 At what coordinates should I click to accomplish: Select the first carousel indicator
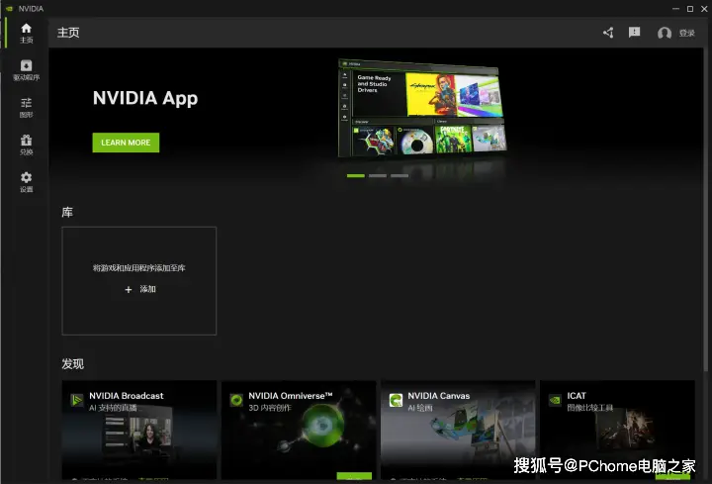[356, 175]
